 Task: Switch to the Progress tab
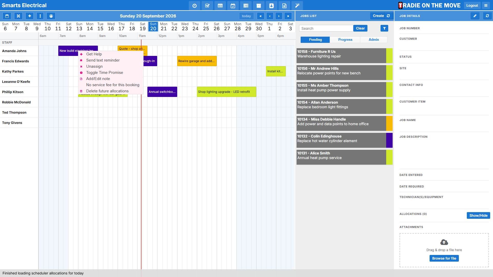[x=345, y=39]
